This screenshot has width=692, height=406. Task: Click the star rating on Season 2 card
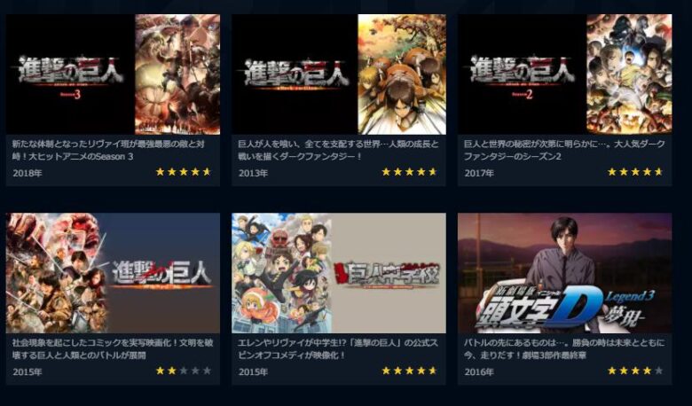635,172
